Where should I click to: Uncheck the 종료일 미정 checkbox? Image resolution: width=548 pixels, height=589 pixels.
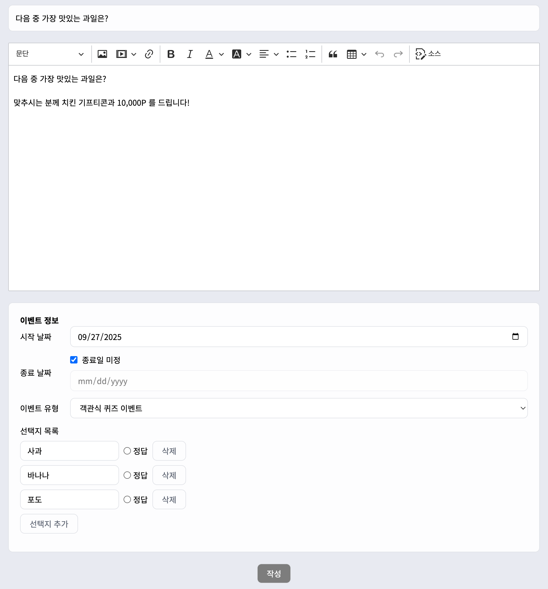click(74, 360)
